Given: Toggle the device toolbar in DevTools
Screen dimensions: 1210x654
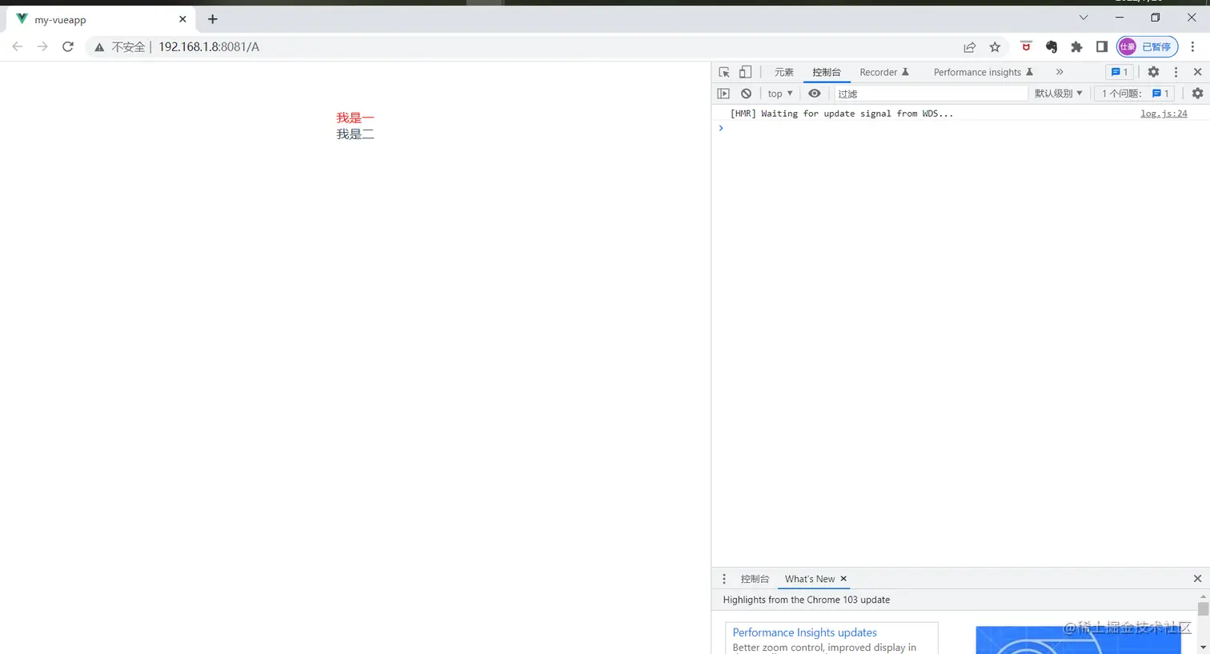Looking at the screenshot, I should (745, 72).
